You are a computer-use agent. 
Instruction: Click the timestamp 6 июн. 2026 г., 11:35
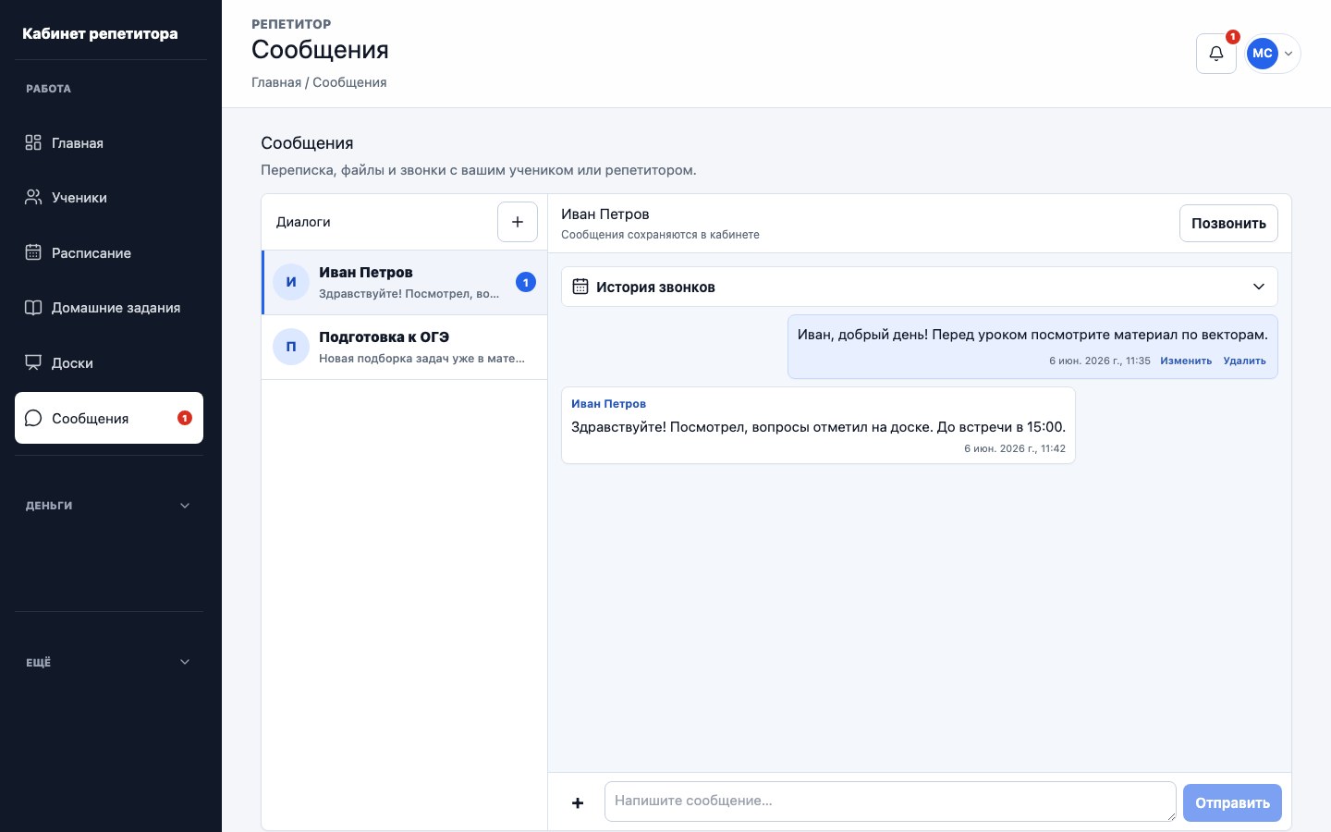click(x=1100, y=361)
